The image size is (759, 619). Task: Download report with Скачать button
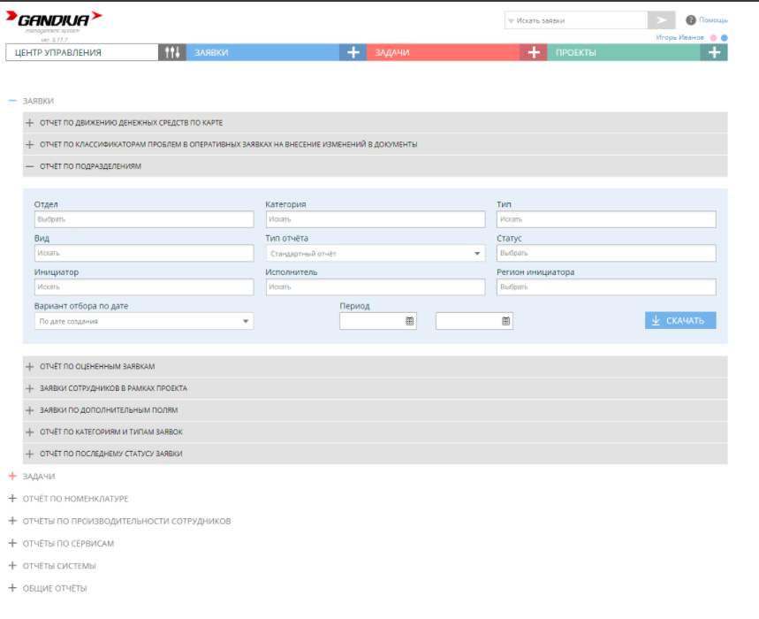pyautogui.click(x=680, y=321)
